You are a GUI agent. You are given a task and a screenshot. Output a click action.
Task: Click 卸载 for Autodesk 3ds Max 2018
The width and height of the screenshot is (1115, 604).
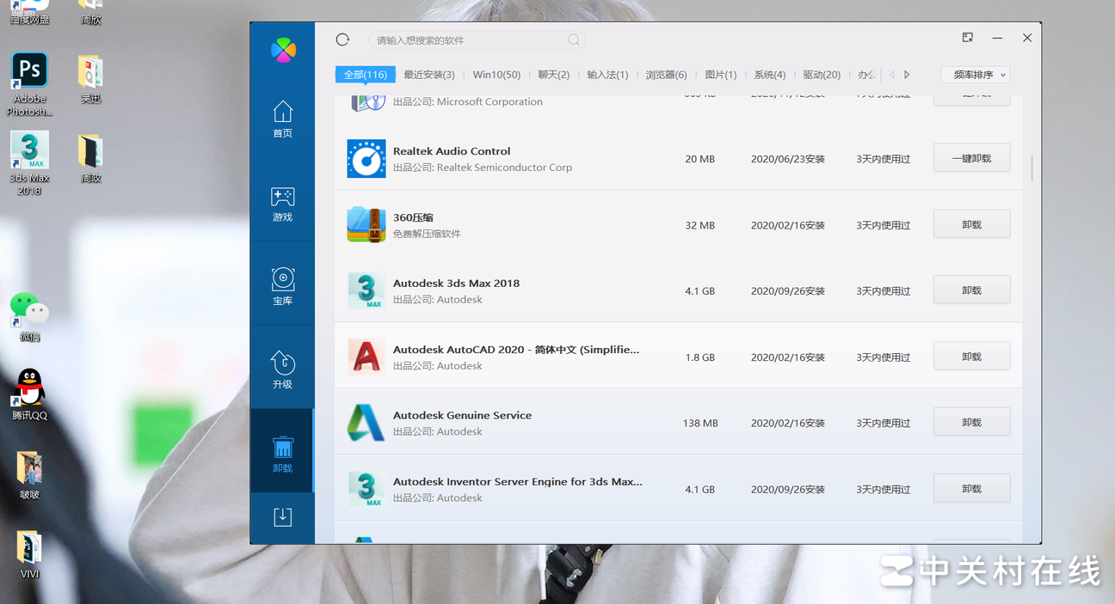[971, 290]
